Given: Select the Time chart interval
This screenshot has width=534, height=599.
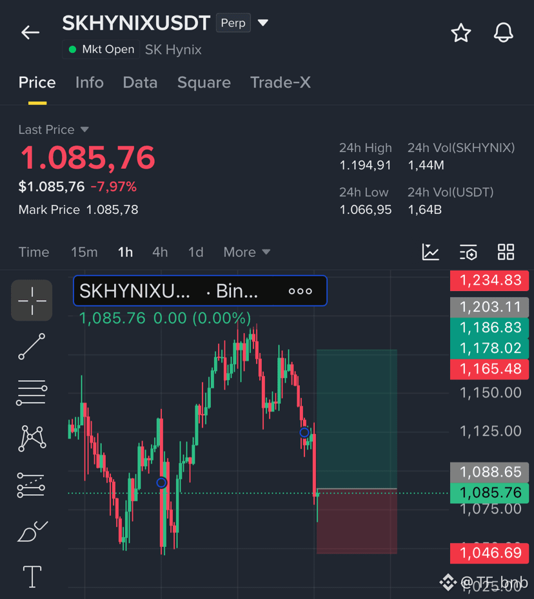Looking at the screenshot, I should (x=34, y=252).
